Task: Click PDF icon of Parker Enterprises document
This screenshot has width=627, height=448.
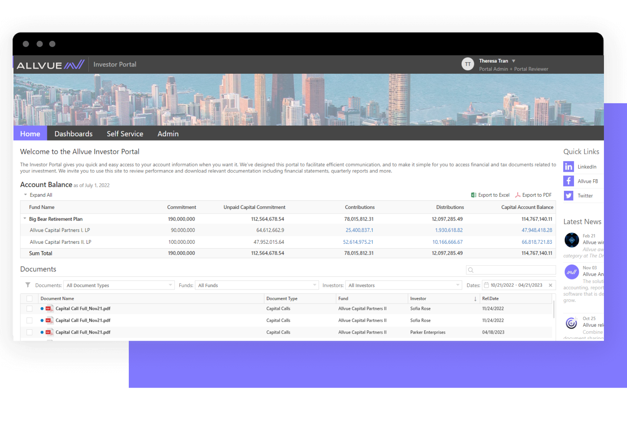Action: [49, 332]
